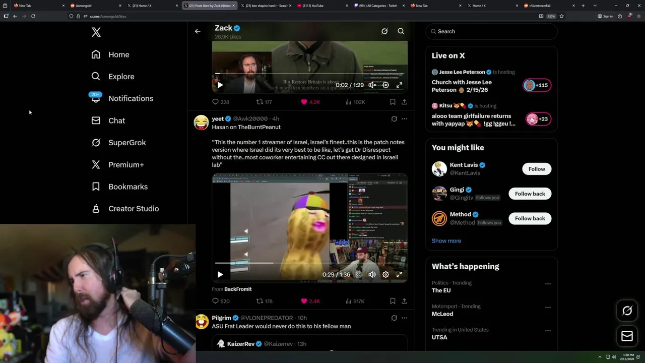Open quoted KaizerRev post
The width and height of the screenshot is (645, 363).
click(x=309, y=343)
